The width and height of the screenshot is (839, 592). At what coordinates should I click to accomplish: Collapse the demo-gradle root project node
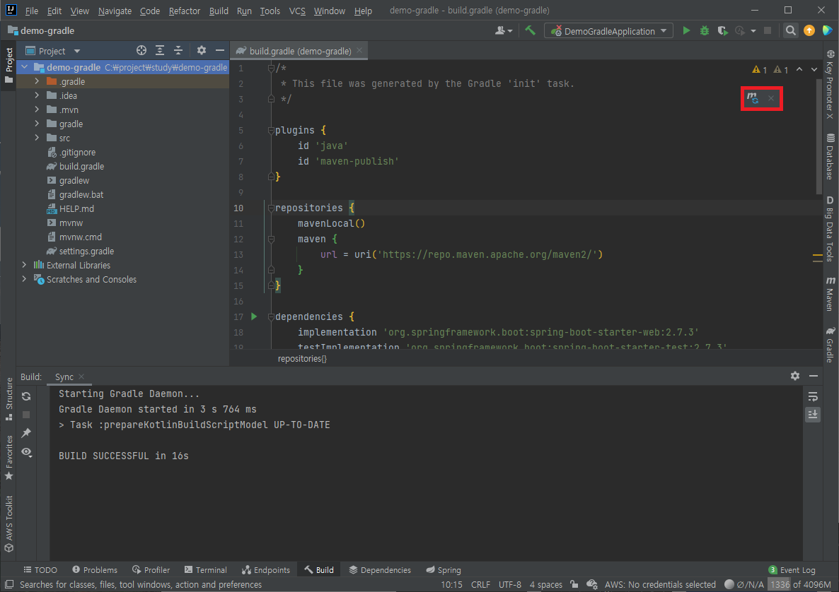(24, 67)
